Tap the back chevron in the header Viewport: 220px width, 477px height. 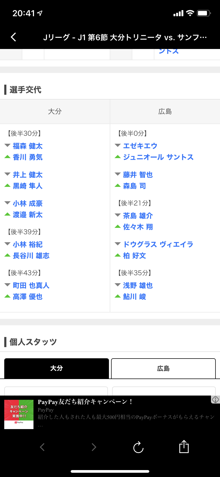point(14,37)
